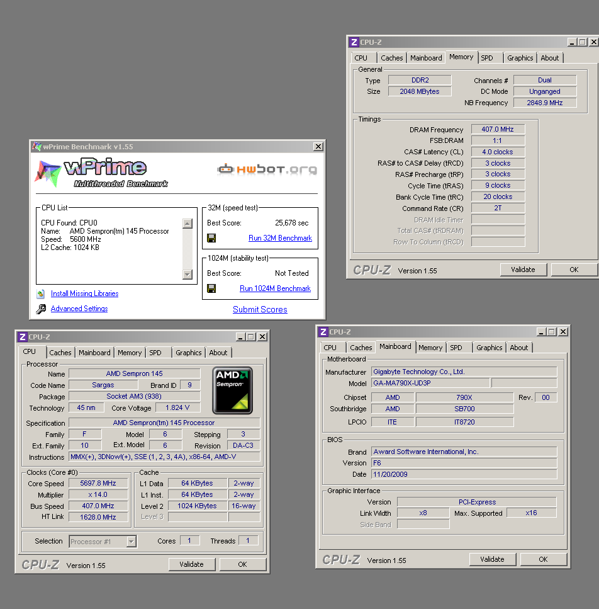This screenshot has width=599, height=609.
Task: Switch to Caches tab in Memory window
Action: pos(392,58)
